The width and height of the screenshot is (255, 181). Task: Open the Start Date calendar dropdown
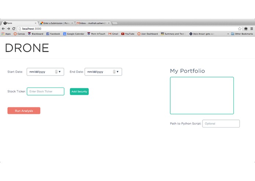[60, 72]
